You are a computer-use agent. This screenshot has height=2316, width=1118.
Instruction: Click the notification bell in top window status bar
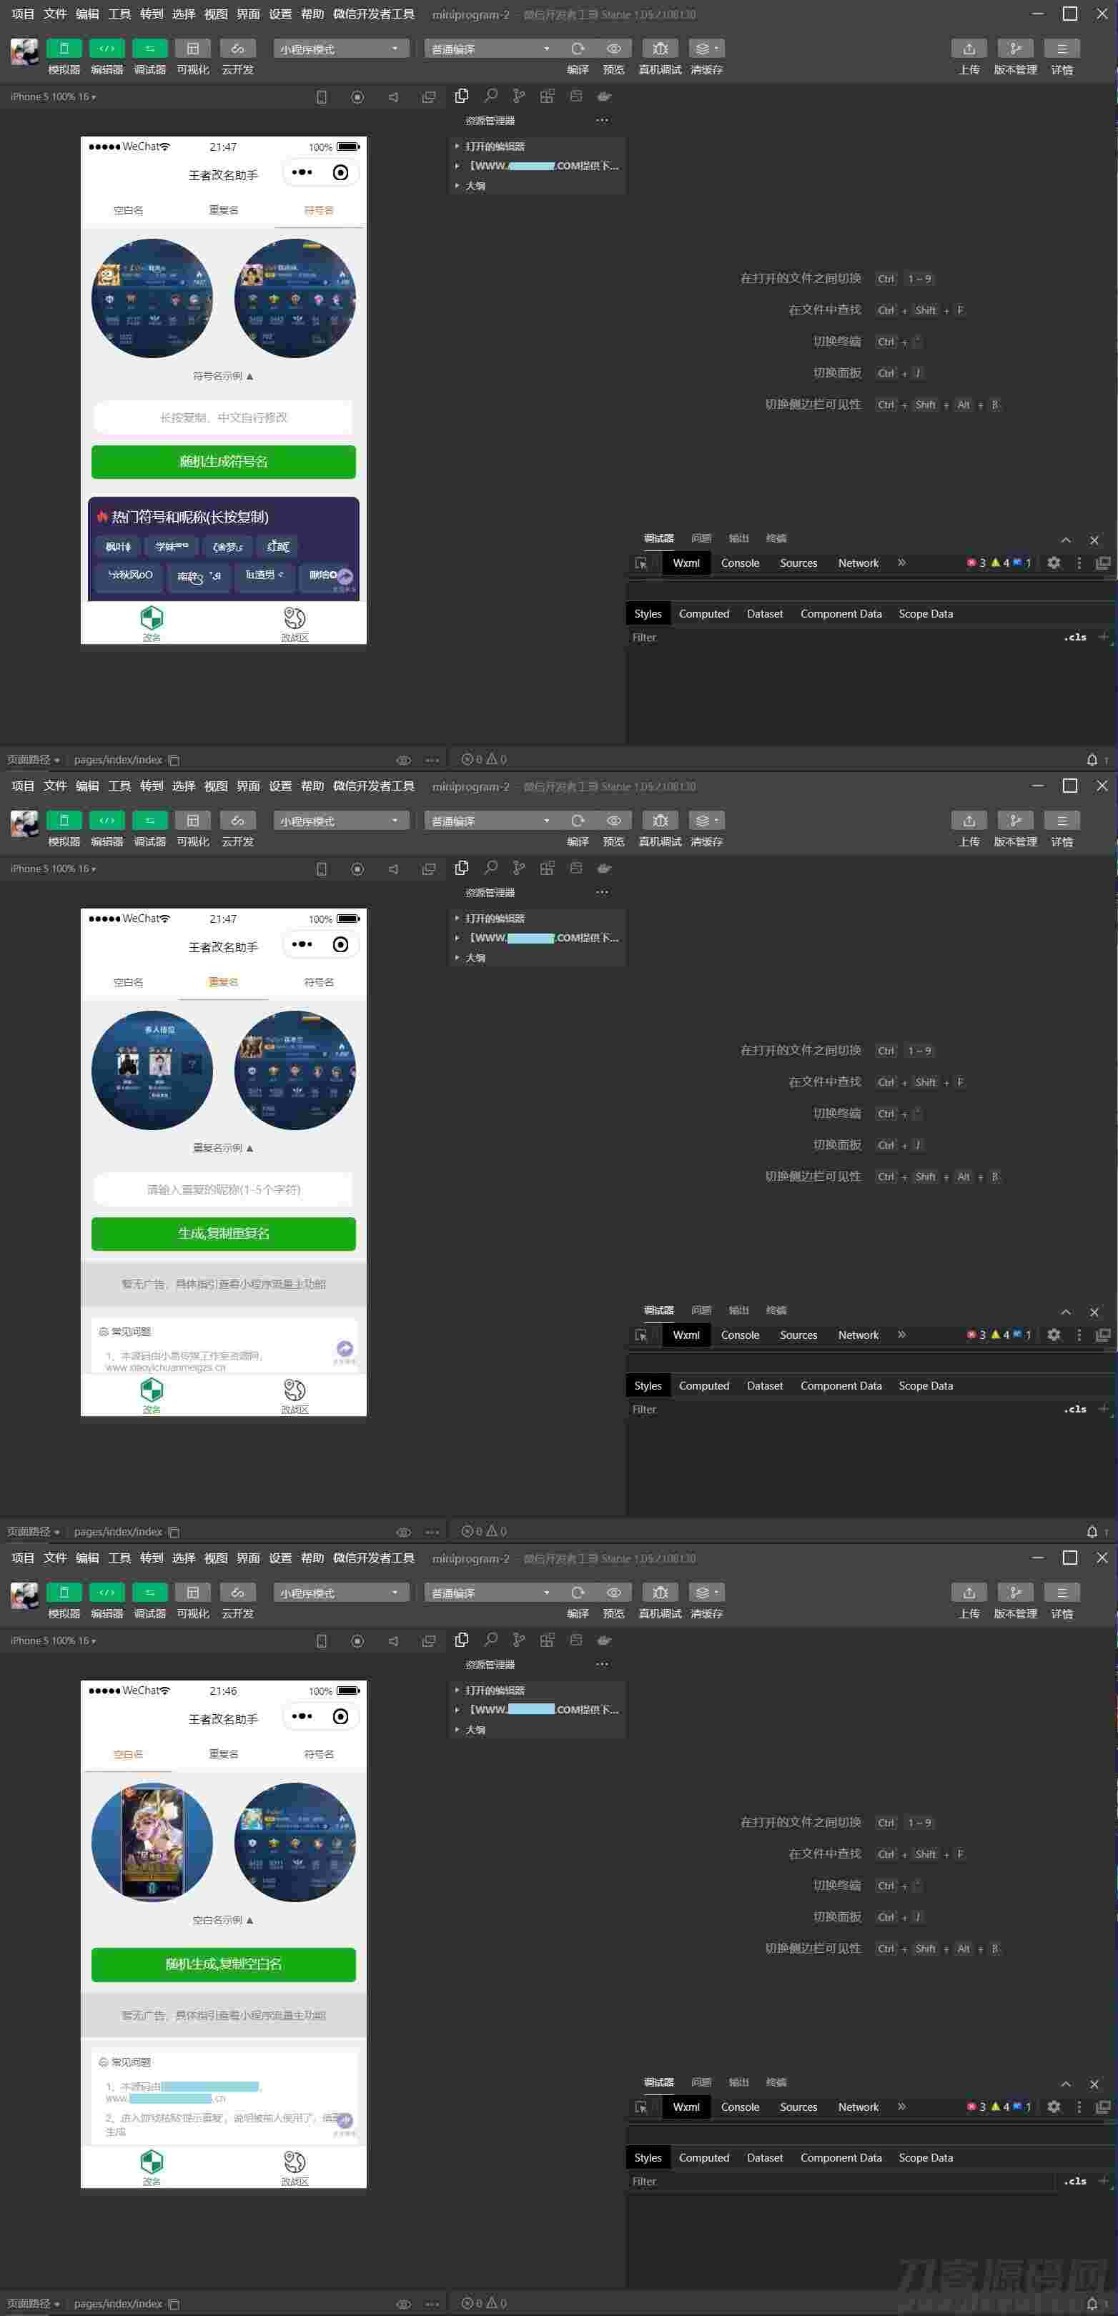[x=1092, y=760]
